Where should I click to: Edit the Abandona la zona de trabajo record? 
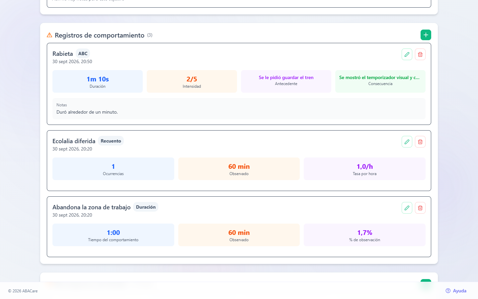(x=407, y=208)
